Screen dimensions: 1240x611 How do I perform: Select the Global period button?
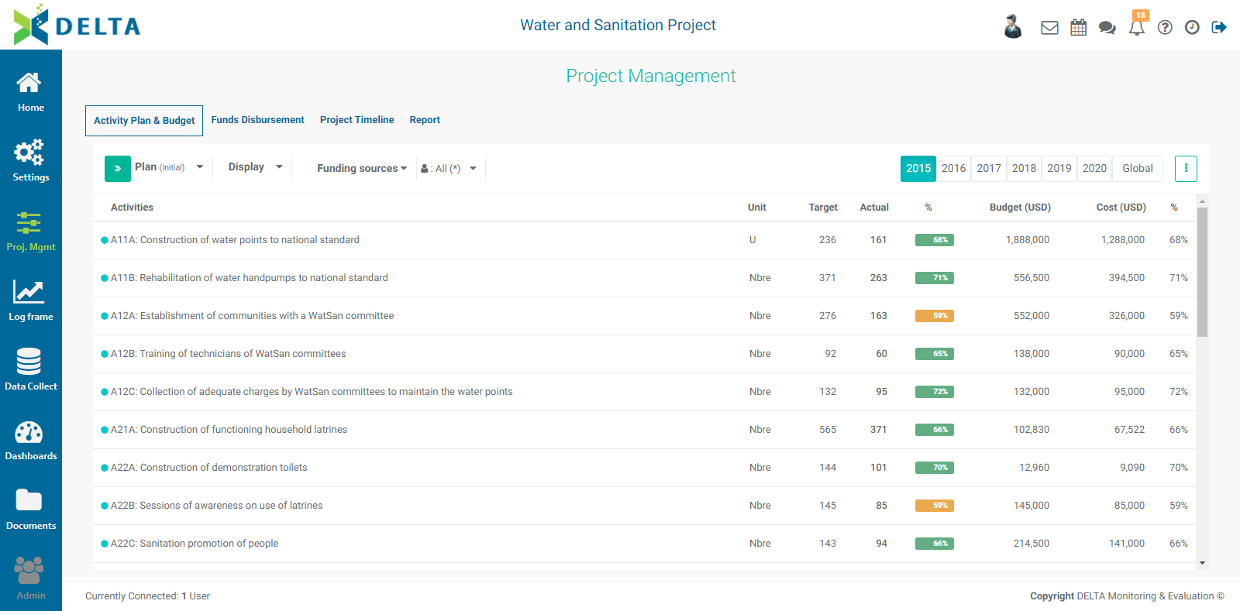click(1138, 168)
